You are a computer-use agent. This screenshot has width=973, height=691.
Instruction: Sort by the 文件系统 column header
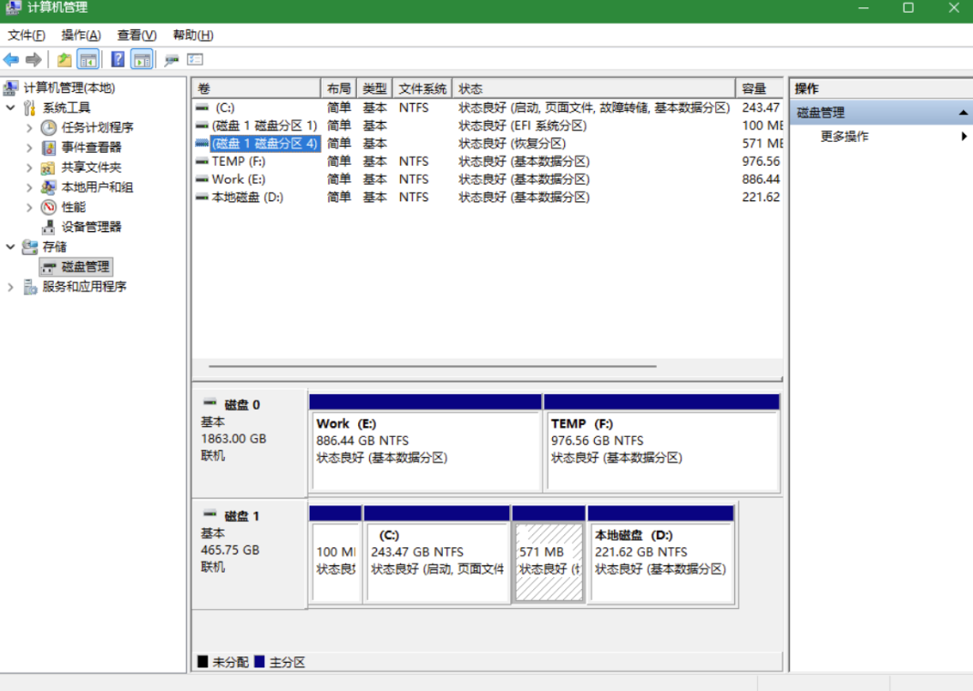pos(423,88)
